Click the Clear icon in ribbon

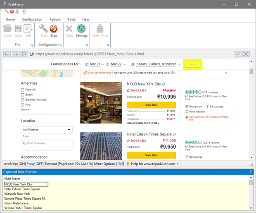click(69, 29)
